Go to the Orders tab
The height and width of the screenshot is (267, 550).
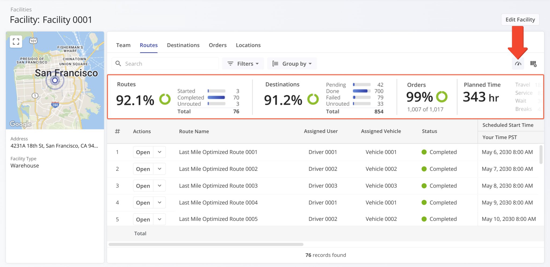[x=218, y=45]
